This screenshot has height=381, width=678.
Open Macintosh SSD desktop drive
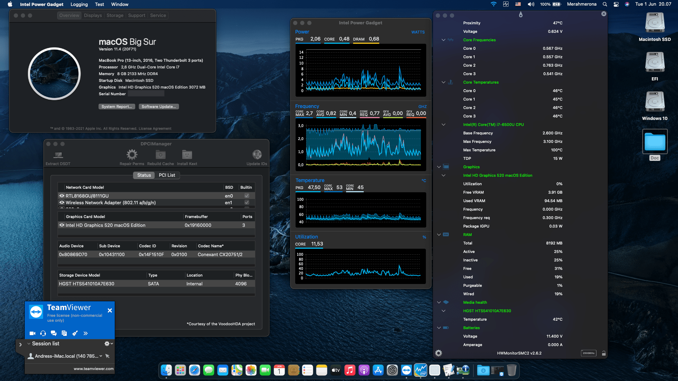tap(655, 23)
